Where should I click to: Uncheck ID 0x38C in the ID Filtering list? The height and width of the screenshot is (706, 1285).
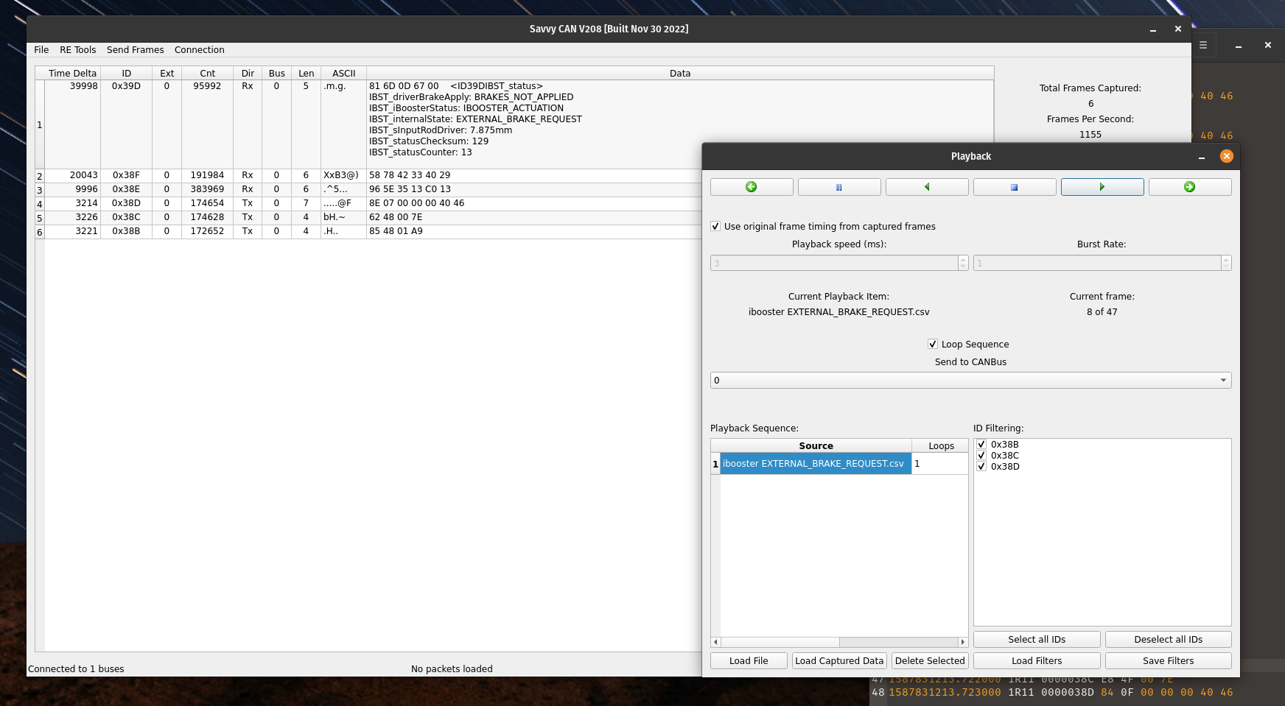pos(981,456)
